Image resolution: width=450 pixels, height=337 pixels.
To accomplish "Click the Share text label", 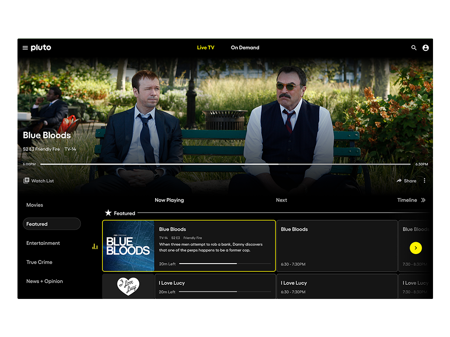I will point(410,181).
